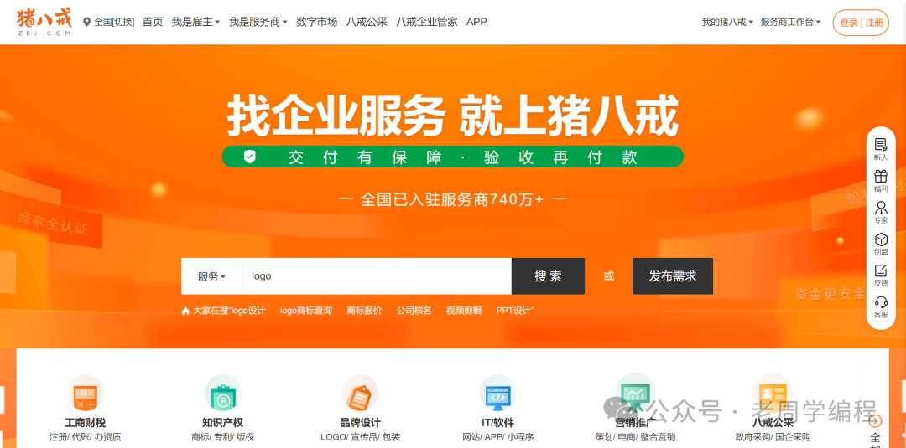Go to 首页 in the top navigation
This screenshot has height=448, width=906.
click(153, 22)
